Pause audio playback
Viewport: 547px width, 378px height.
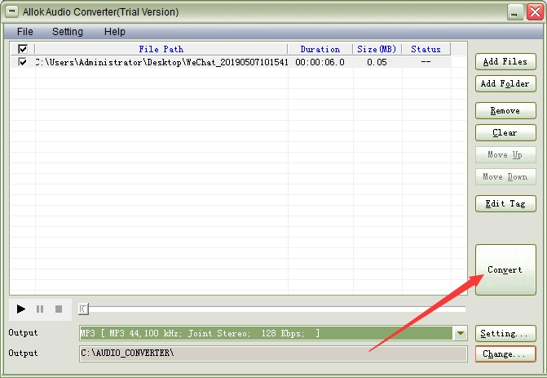40,309
